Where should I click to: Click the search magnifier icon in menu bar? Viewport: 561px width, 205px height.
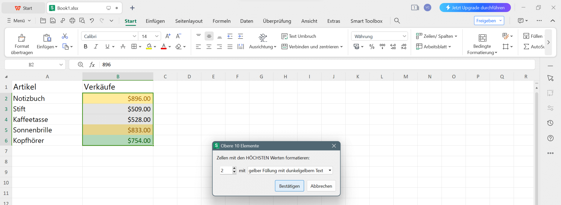(x=397, y=21)
